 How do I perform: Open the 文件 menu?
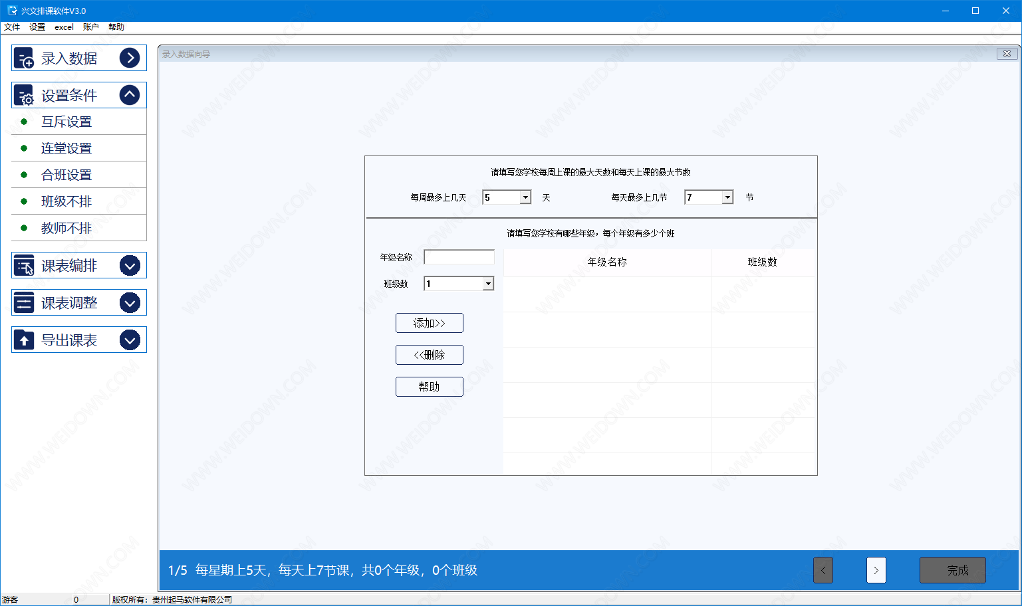pyautogui.click(x=12, y=27)
